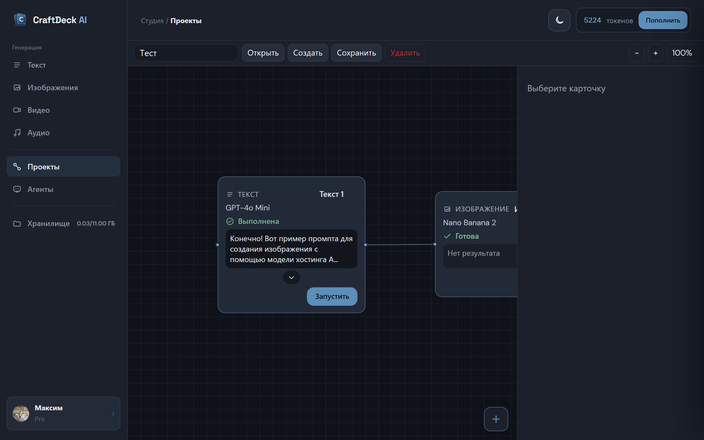Go to the Видео section
The image size is (704, 440).
64,110
